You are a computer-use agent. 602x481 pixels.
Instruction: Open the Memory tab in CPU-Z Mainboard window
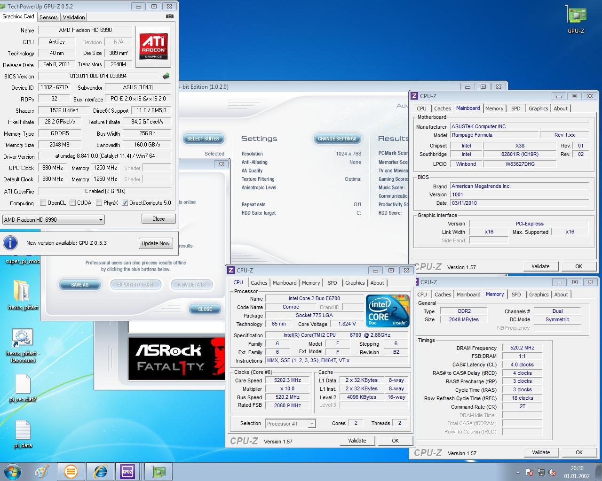point(494,109)
